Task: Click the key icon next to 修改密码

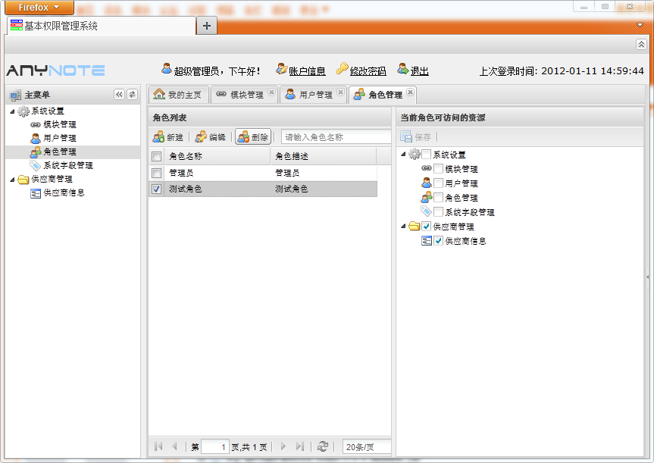Action: (x=343, y=68)
